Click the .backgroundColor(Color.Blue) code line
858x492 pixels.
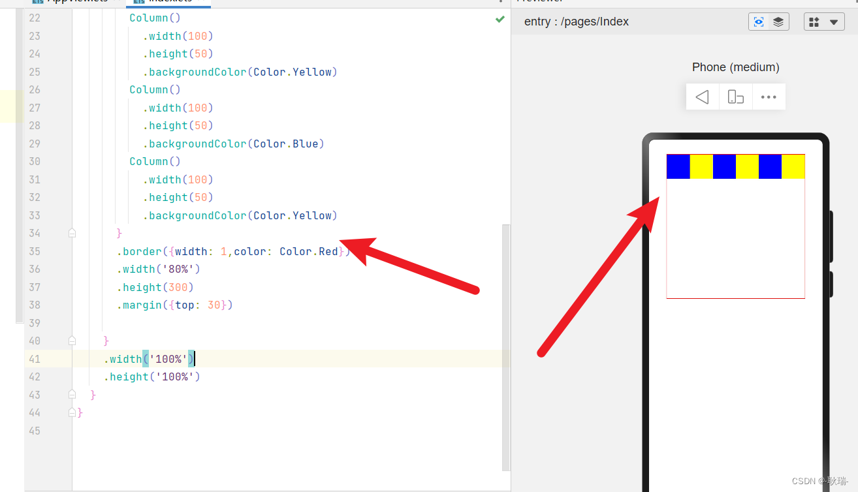click(x=234, y=144)
